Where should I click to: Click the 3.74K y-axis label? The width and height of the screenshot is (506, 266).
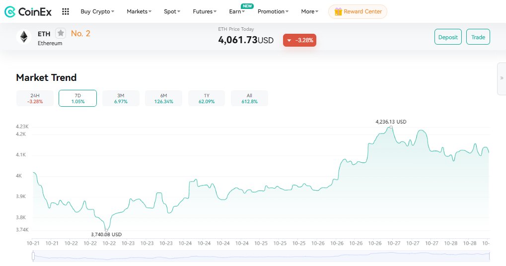click(x=22, y=230)
